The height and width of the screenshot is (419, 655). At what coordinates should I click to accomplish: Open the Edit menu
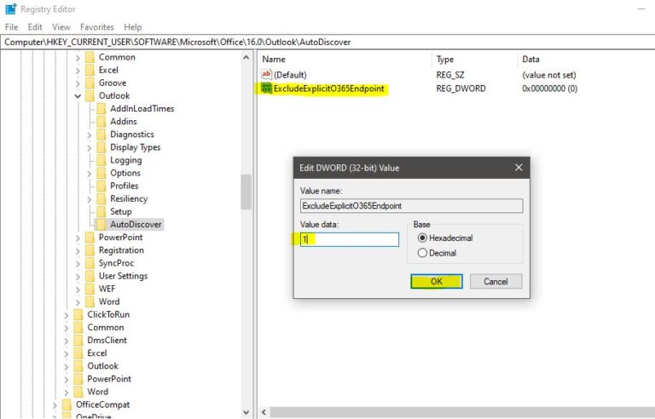[x=35, y=27]
